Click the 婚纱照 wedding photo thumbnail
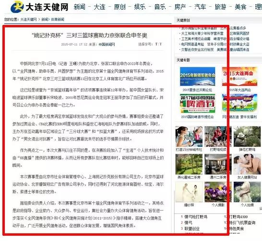 [x=189, y=192]
